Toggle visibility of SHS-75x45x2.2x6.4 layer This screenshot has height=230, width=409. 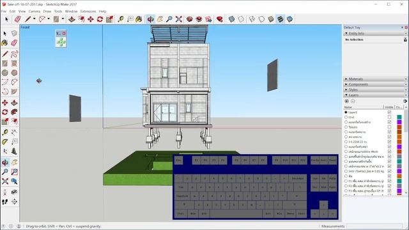click(389, 171)
